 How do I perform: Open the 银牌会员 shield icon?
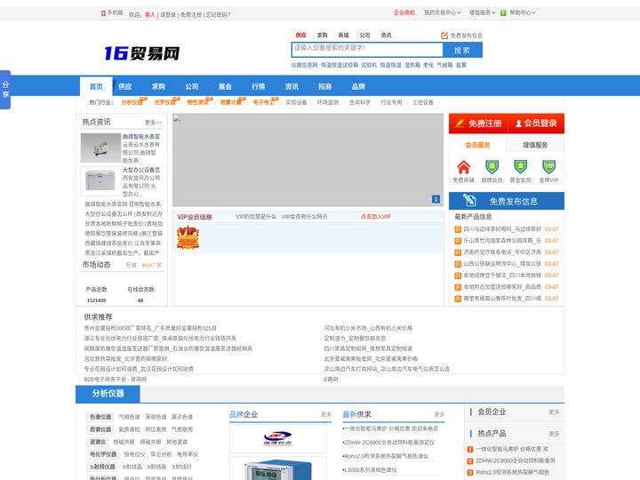pos(492,167)
